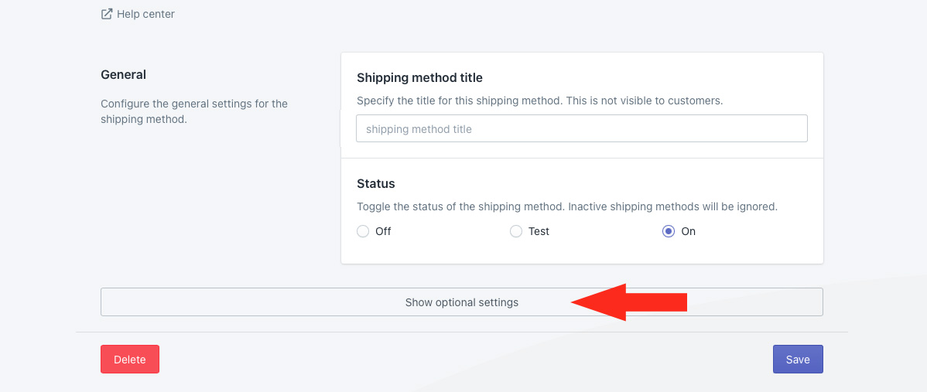Click the 'Off' status label text
Viewport: 927px width, 392px height.
(x=383, y=231)
